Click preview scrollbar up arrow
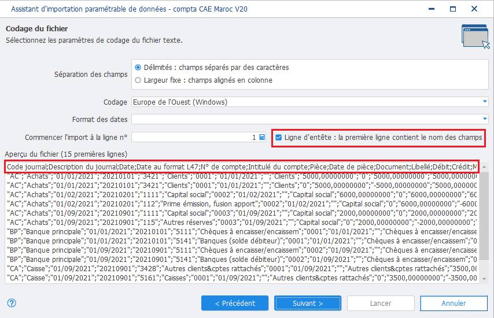The image size is (494, 318). click(x=484, y=167)
